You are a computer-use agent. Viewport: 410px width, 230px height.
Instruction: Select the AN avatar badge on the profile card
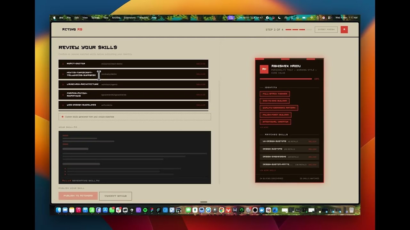[264, 69]
